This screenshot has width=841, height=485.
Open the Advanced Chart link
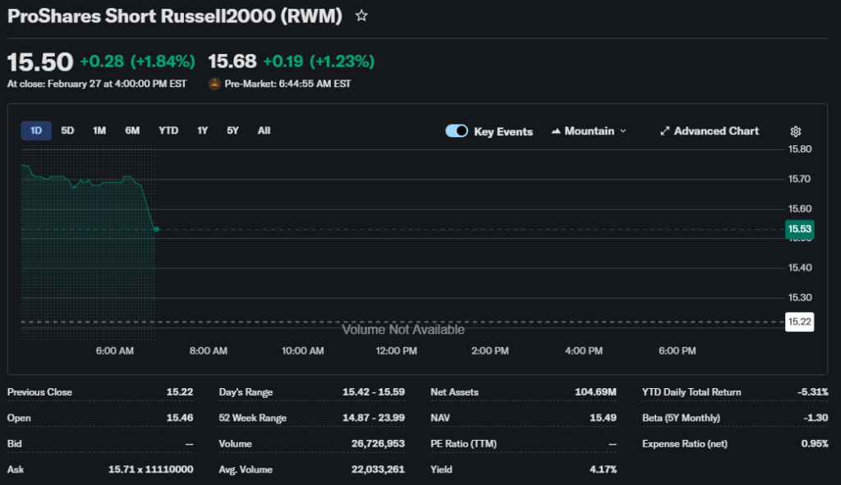click(716, 131)
